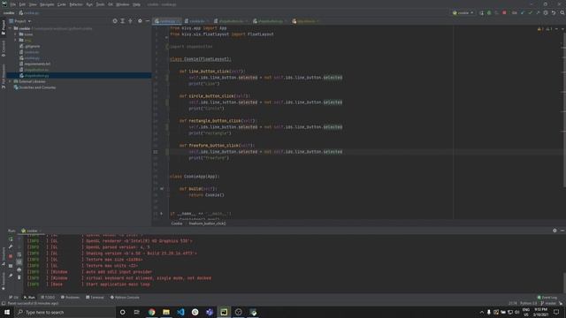Open the Edit menu
Screen dimensions: 566x318
pos(22,4)
